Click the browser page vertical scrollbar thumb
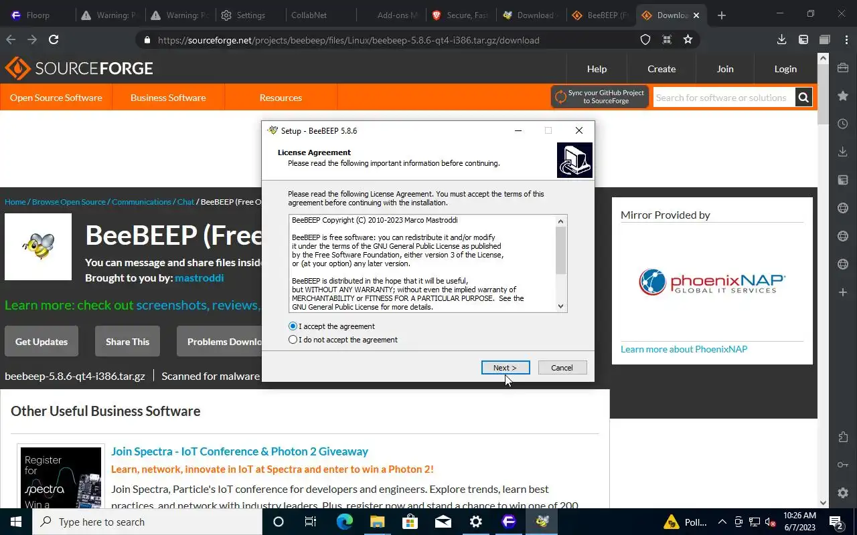Viewport: 857px width, 535px height. pyautogui.click(x=824, y=94)
